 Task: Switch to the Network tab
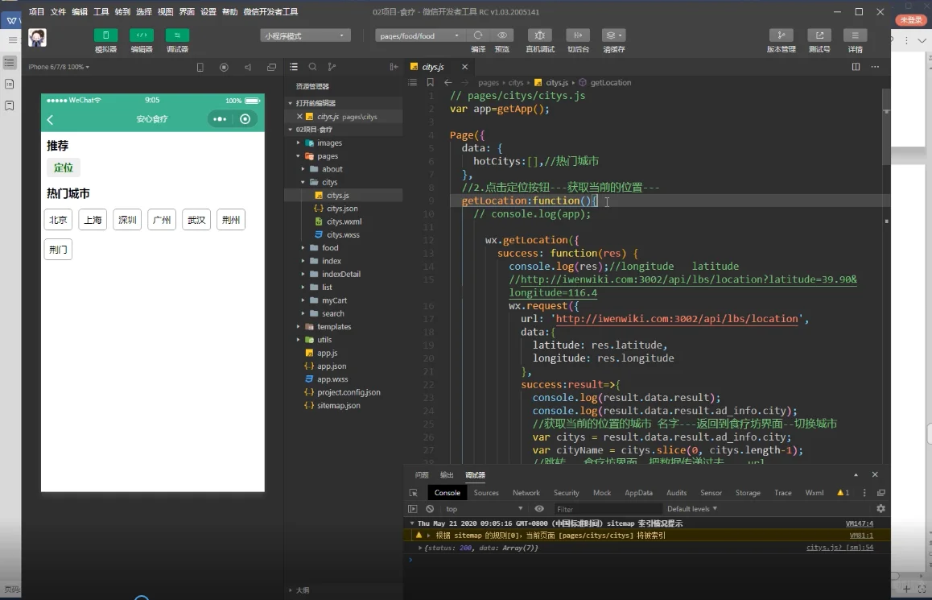tap(526, 493)
